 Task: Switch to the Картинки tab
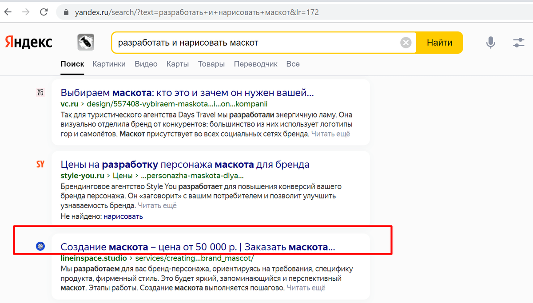point(109,64)
